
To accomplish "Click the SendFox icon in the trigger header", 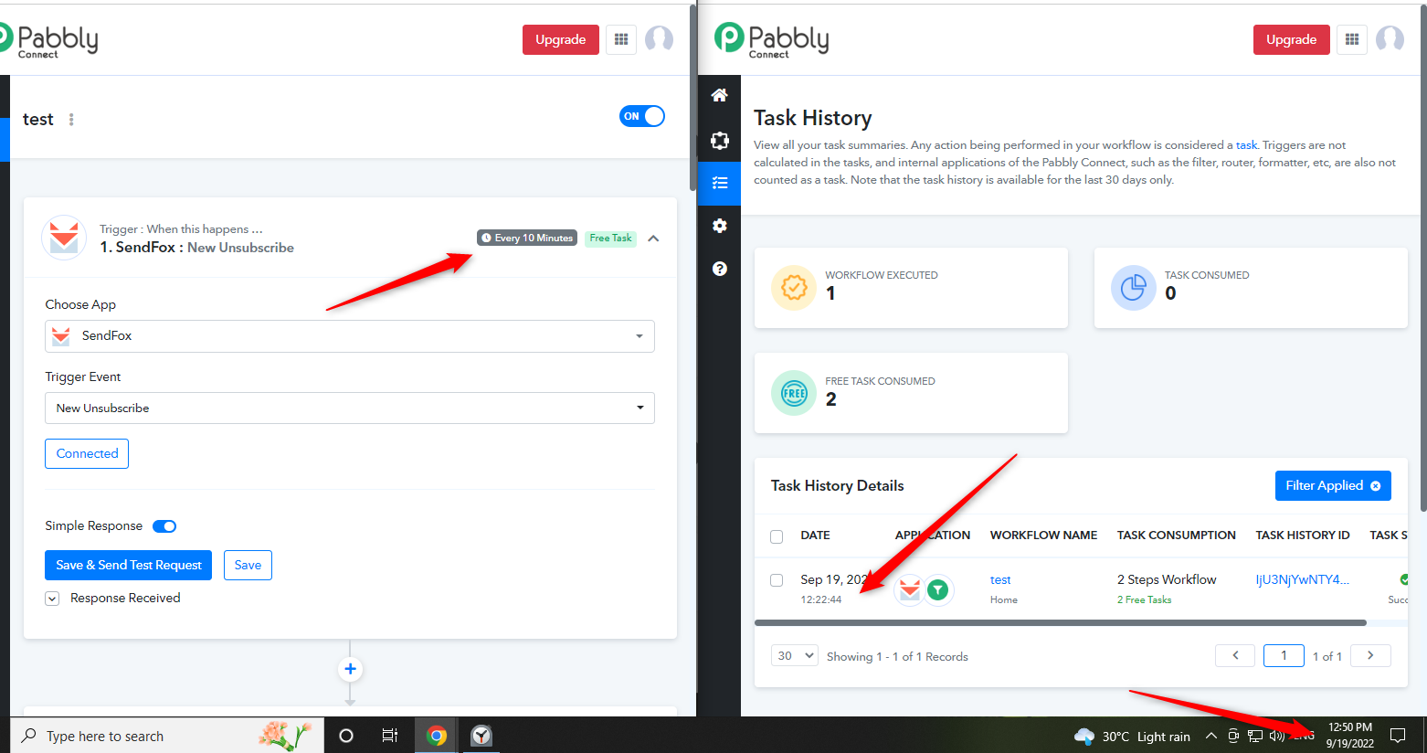I will coord(64,238).
